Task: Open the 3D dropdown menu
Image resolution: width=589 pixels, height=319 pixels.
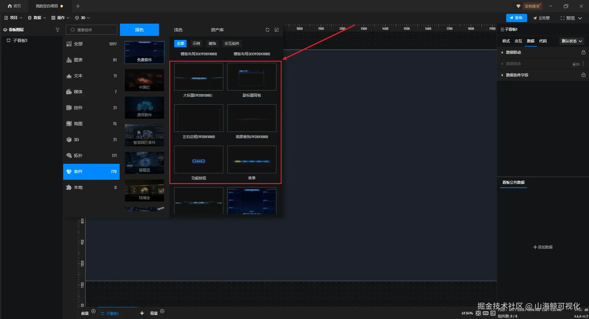Action: (x=83, y=18)
